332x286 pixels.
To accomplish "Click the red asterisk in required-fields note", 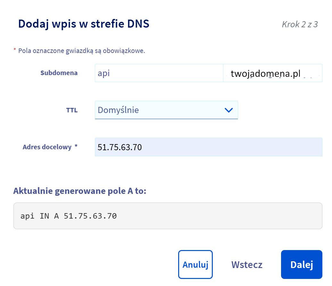I will tap(15, 50).
